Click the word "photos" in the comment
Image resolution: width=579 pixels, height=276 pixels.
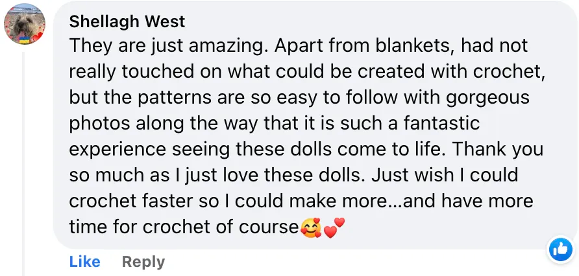[97, 124]
